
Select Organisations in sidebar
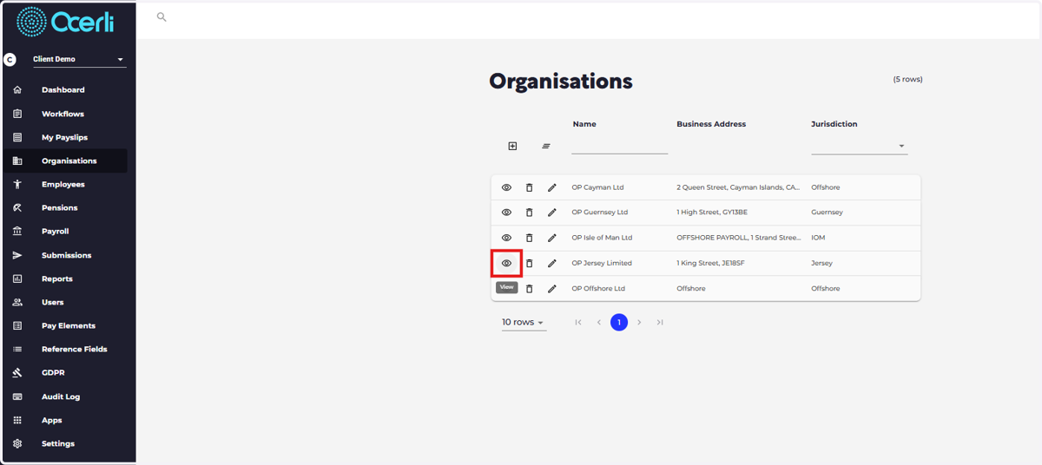pyautogui.click(x=64, y=160)
